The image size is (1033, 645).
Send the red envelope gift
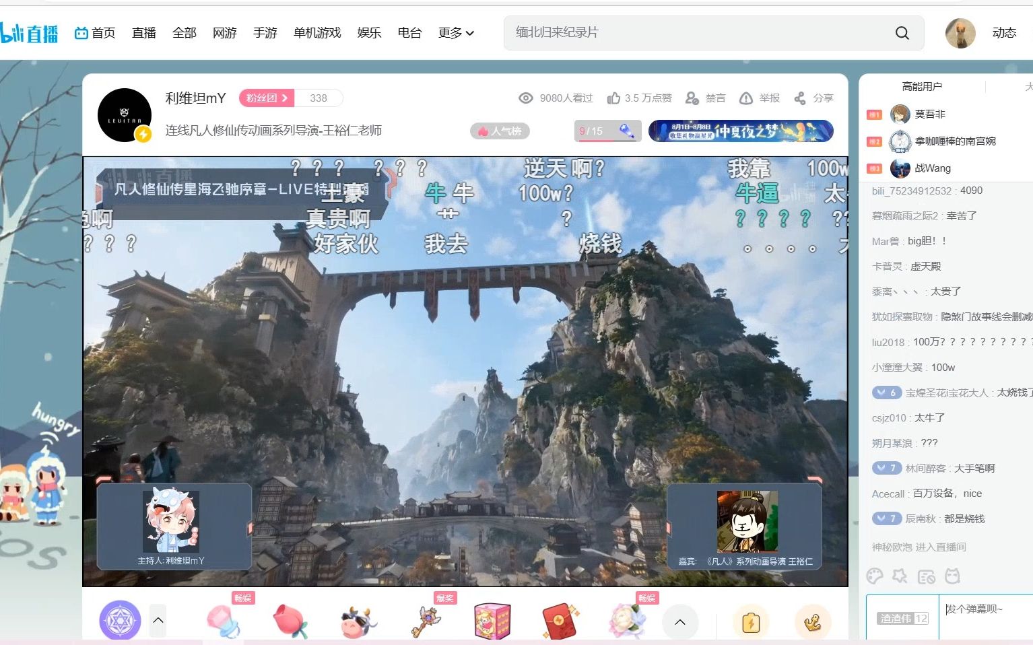pyautogui.click(x=560, y=621)
